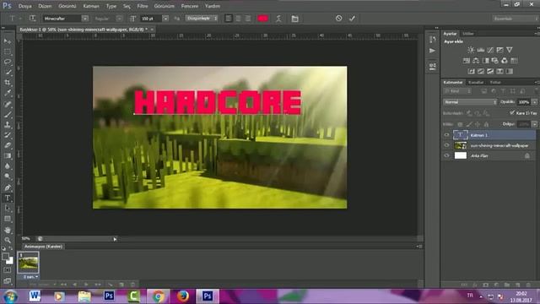Hide the Arka Plan layer
The image size is (540, 304).
click(x=446, y=155)
